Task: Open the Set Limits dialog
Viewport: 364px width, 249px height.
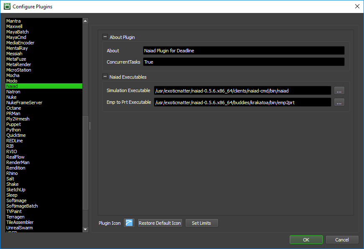Action: (201, 223)
